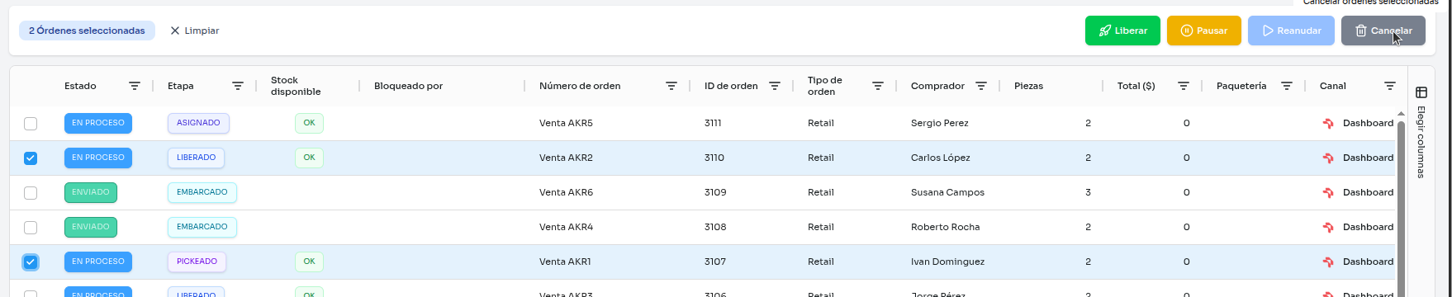Uncheck the Venta AKR2 order checkbox
The width and height of the screenshot is (1452, 297).
pyautogui.click(x=31, y=158)
